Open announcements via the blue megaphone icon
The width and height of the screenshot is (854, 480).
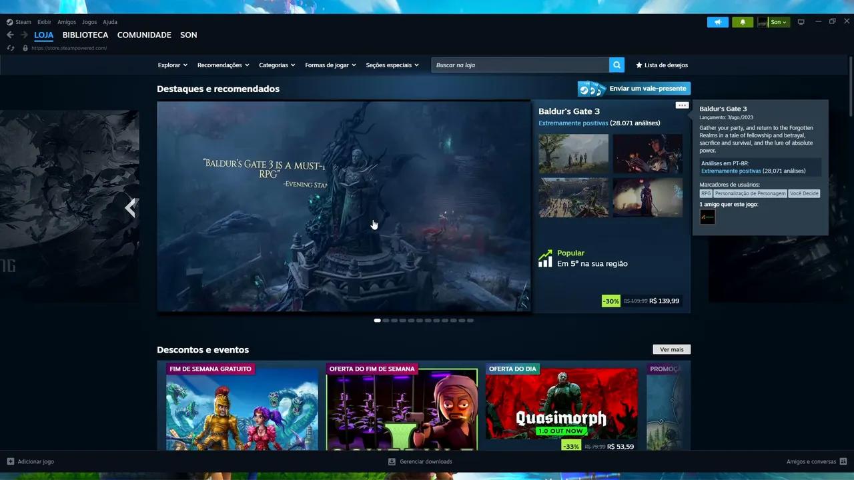point(718,22)
